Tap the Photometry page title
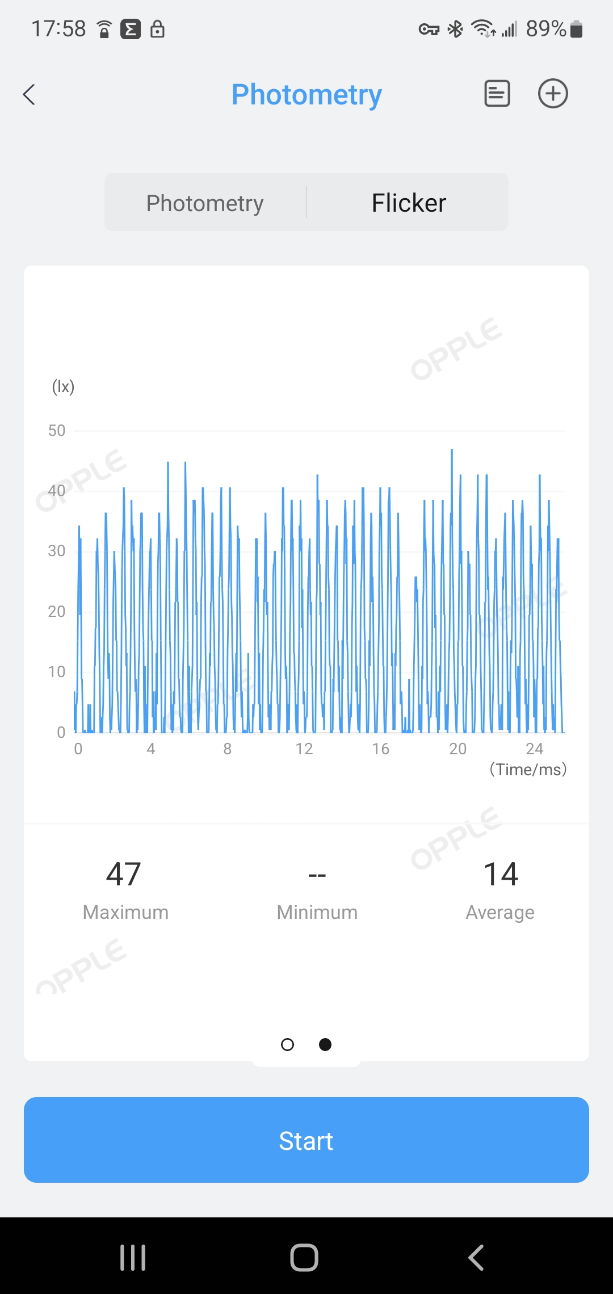Viewport: 613px width, 1294px height. point(306,94)
